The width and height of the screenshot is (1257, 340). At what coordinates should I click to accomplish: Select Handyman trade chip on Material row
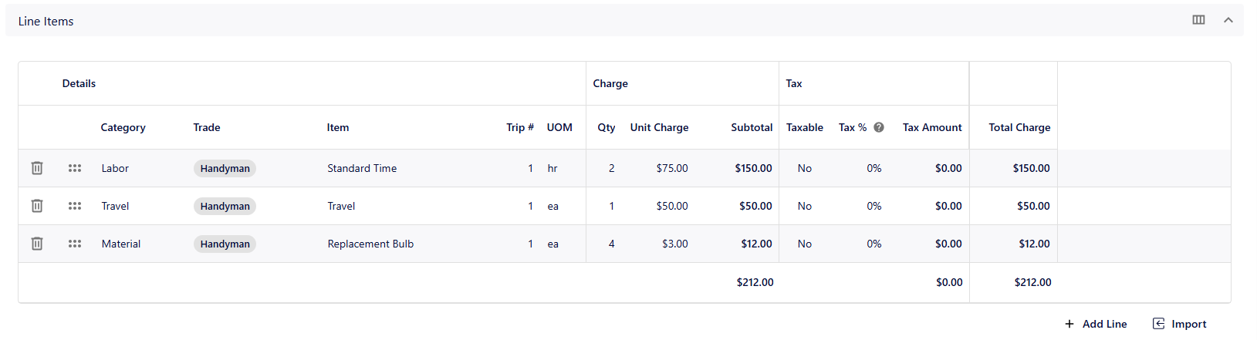[x=225, y=244]
